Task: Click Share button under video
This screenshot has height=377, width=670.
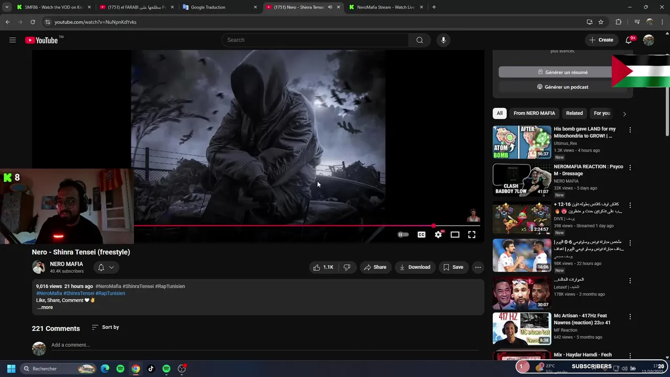Action: (x=375, y=267)
